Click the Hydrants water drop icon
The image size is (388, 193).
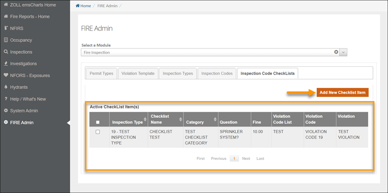[x=6, y=87]
